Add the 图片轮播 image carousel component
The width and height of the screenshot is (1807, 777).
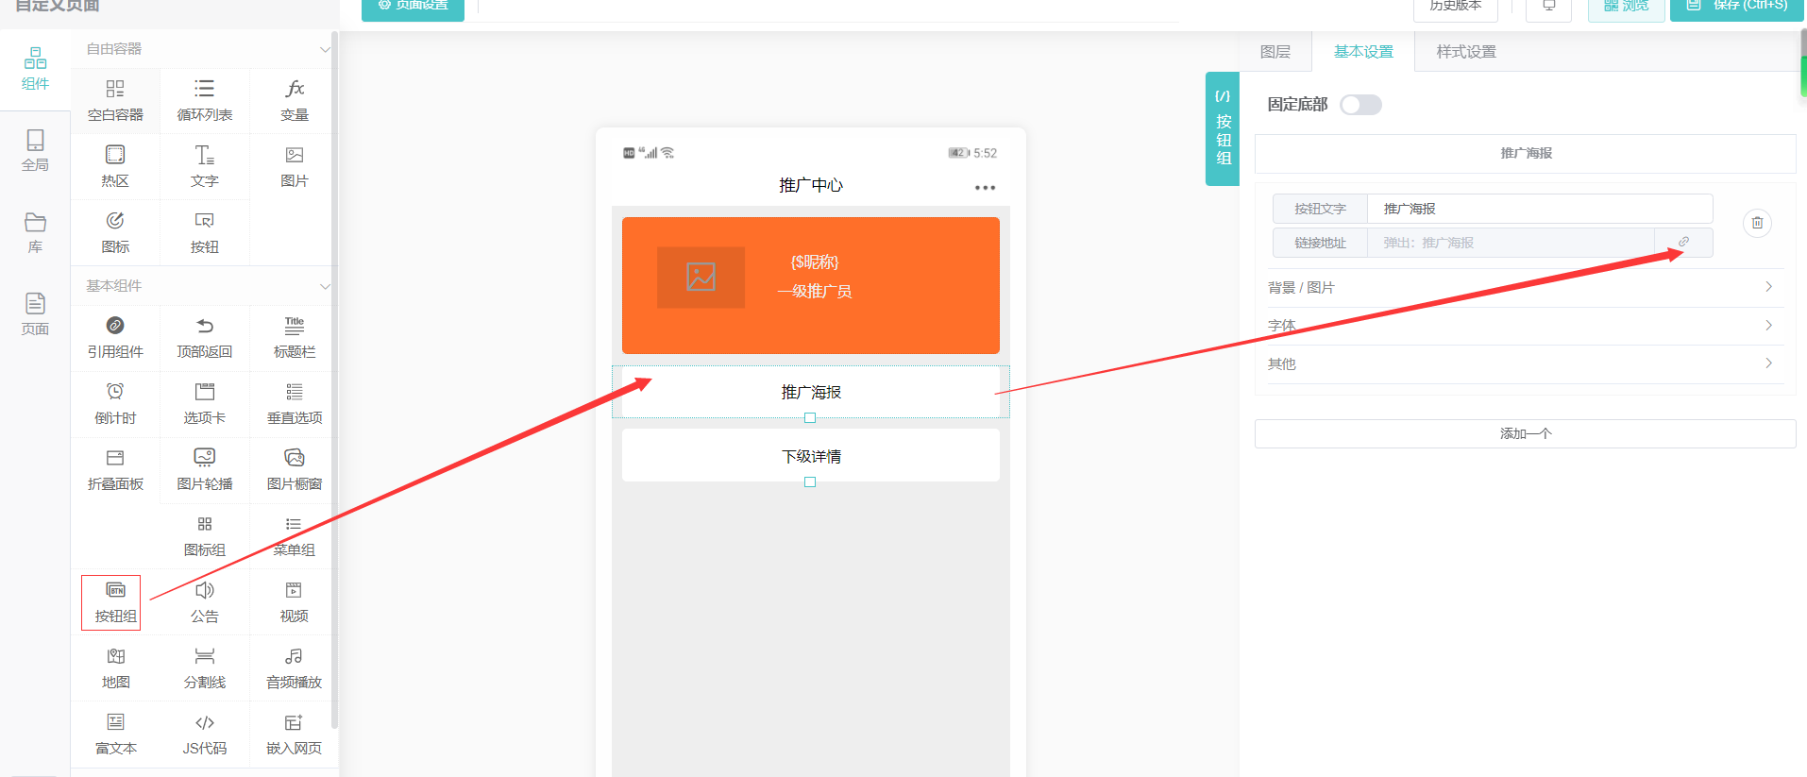click(x=205, y=469)
